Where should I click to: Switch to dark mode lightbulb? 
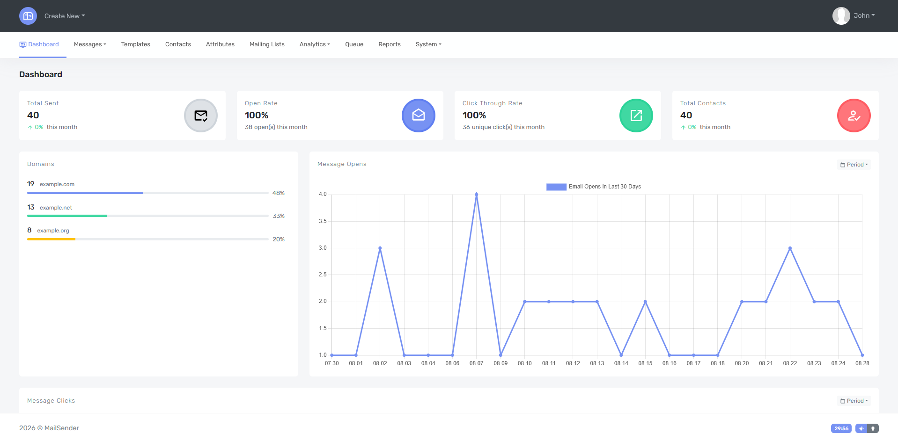(873, 428)
